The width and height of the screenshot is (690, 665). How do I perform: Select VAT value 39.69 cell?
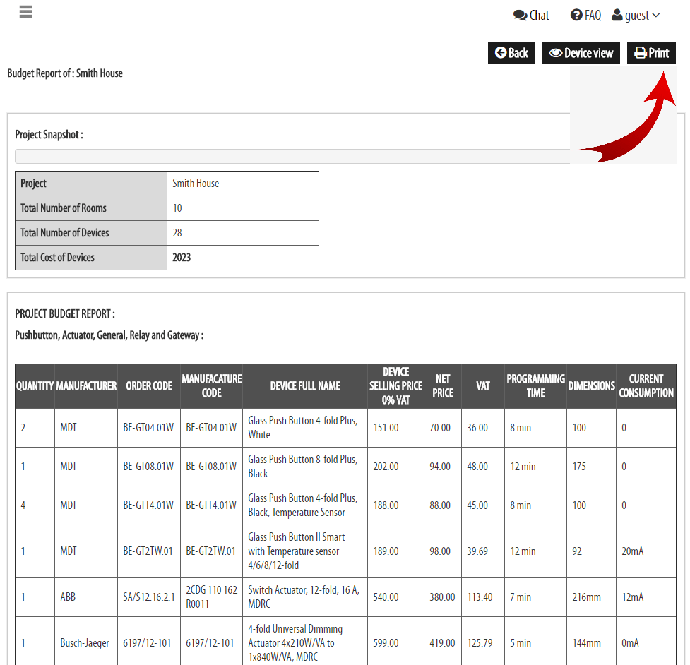click(x=483, y=551)
